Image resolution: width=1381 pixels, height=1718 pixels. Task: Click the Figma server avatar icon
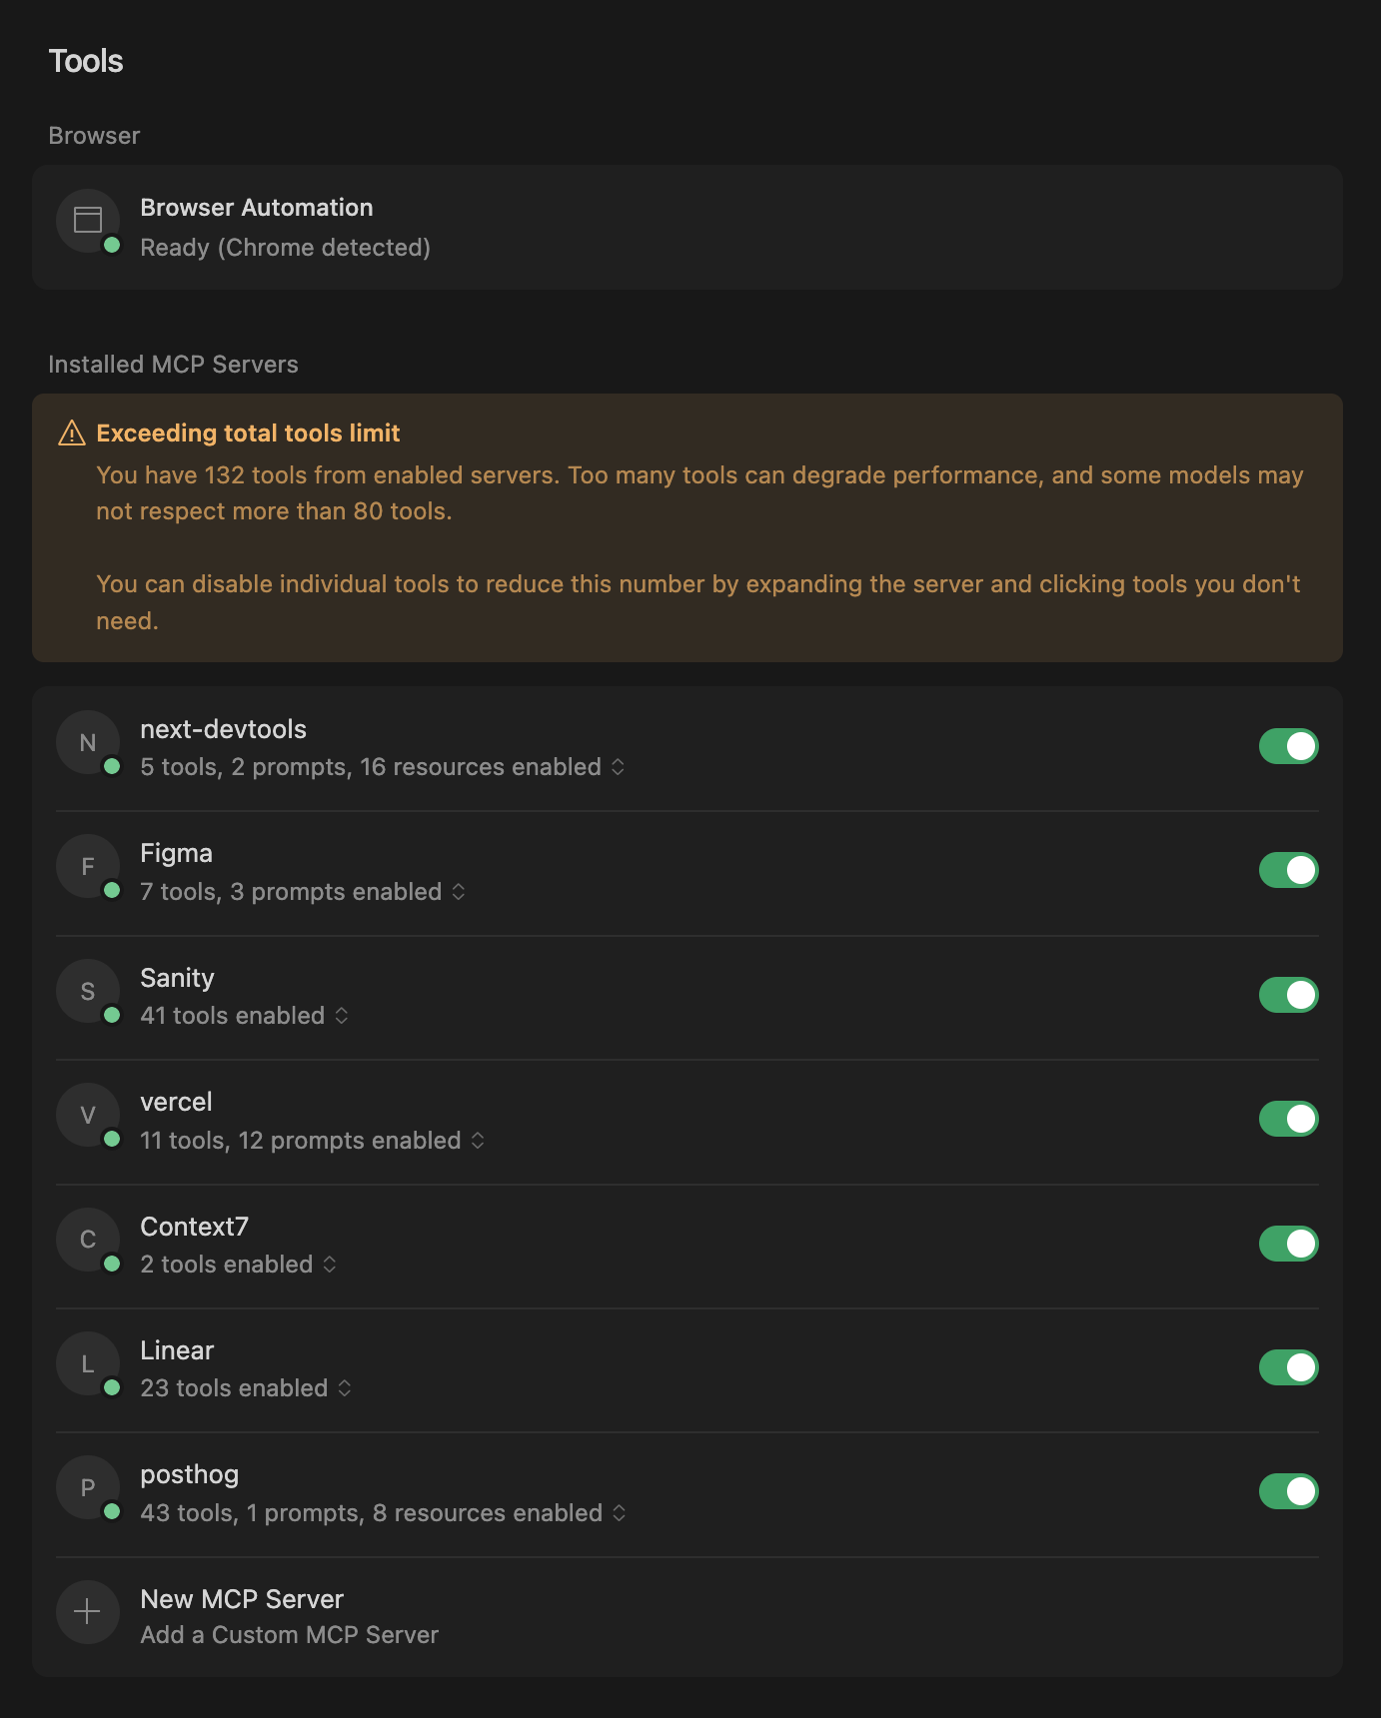tap(88, 866)
